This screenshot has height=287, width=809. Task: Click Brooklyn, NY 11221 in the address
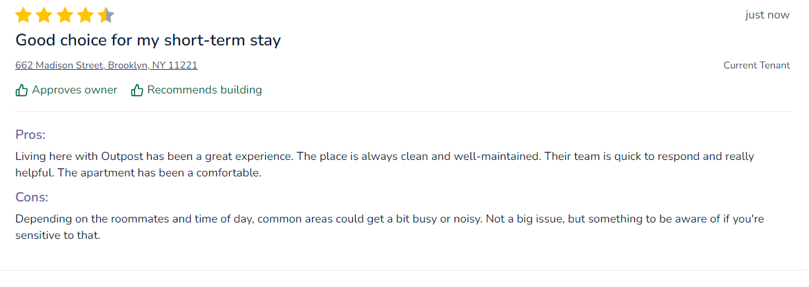152,65
